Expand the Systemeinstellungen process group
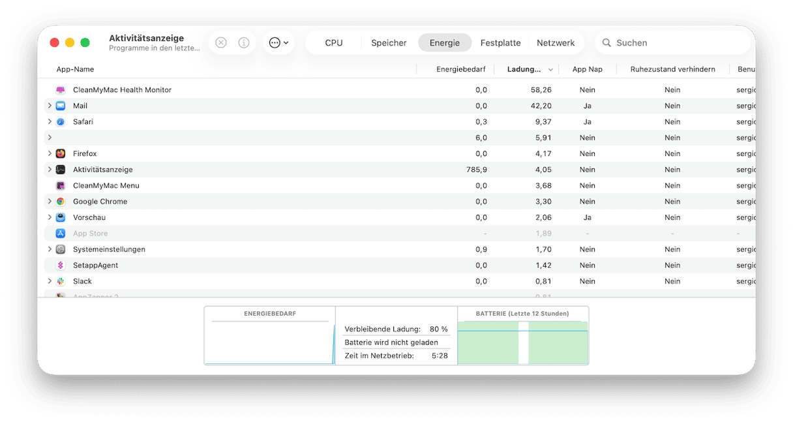The image size is (793, 424). point(50,250)
